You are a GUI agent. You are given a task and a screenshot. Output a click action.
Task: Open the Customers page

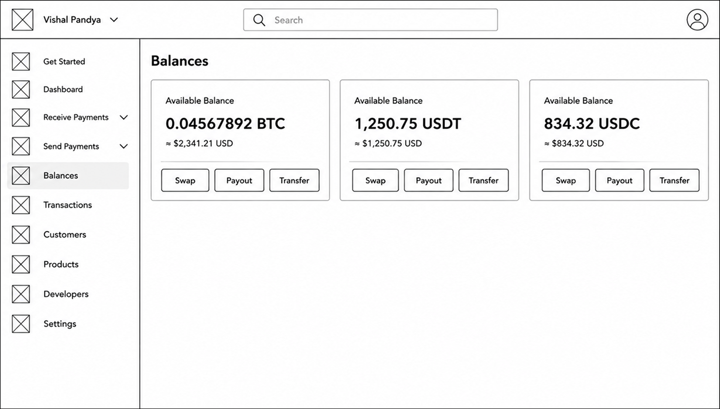point(65,235)
